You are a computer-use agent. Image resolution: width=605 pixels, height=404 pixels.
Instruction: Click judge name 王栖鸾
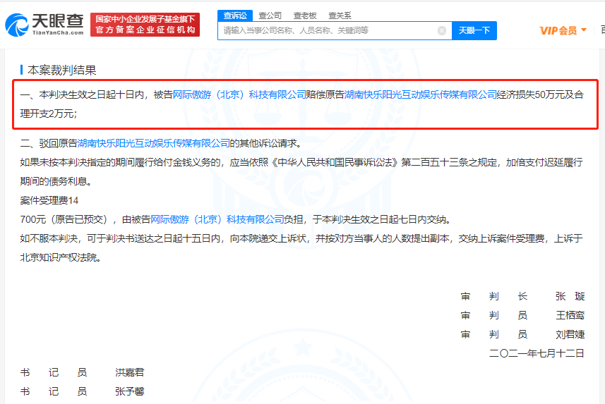coord(570,315)
